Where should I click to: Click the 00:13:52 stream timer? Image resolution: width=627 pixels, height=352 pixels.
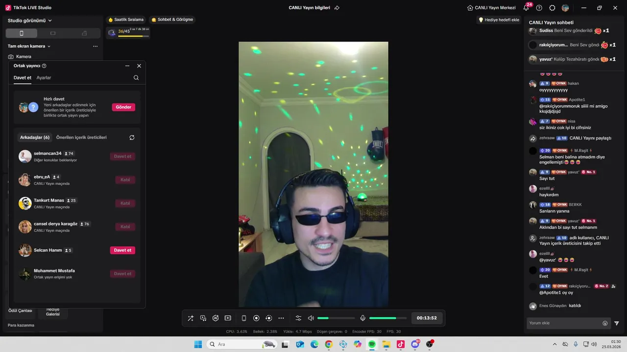[427, 318]
